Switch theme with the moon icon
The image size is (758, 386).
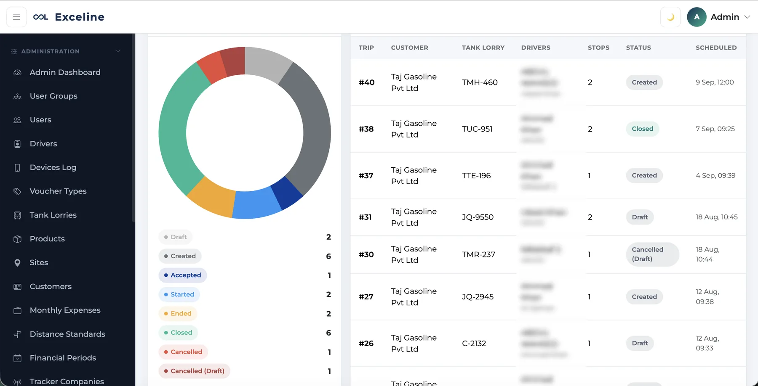tap(670, 17)
